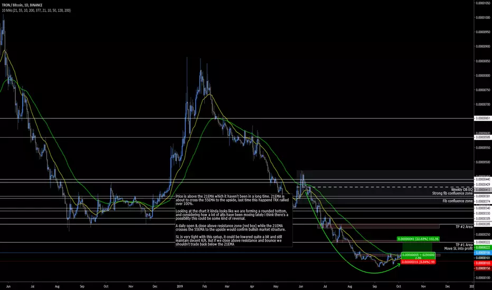
Task: Click the 0.00000500 price scale value
Action: [483, 162]
